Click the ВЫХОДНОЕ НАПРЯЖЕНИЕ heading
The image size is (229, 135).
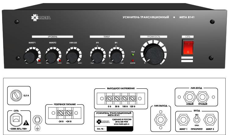pos(121,88)
